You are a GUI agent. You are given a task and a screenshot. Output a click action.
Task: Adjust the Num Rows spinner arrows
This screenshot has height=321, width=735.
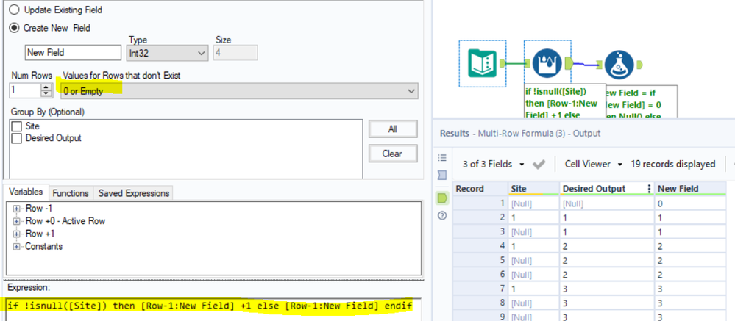click(x=46, y=91)
